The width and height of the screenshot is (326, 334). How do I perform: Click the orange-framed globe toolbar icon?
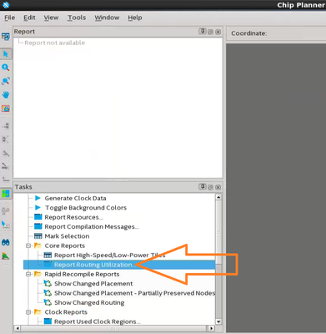click(6, 109)
